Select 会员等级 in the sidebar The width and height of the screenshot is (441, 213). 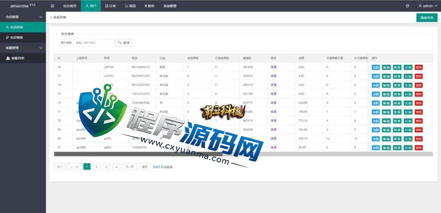coord(23,37)
